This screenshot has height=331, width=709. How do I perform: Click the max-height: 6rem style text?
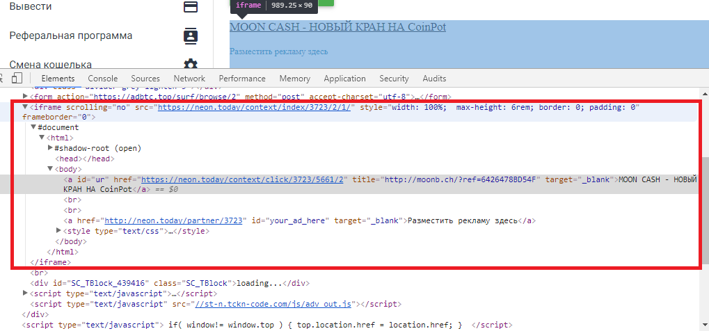tap(495, 108)
